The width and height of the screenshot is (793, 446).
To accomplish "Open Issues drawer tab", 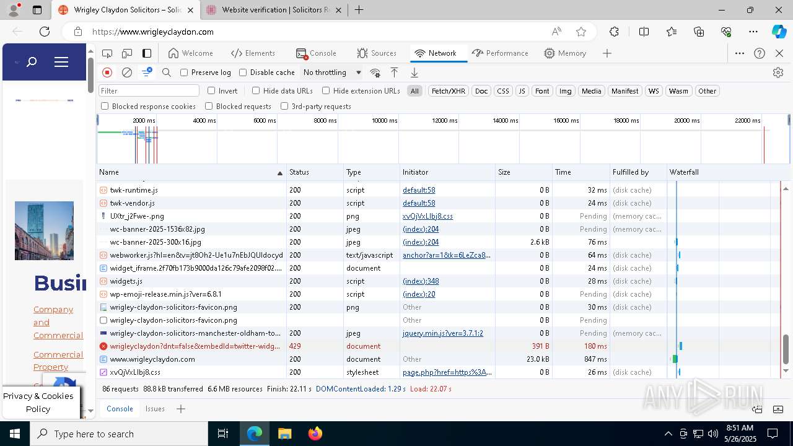I will click(x=155, y=409).
